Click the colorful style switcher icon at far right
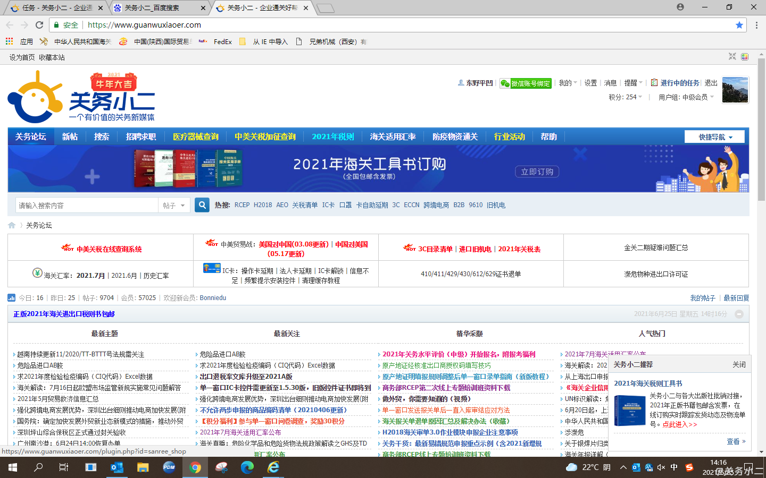This screenshot has width=766, height=478. (x=745, y=57)
